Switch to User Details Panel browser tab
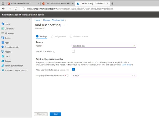The height and width of the screenshot is (118, 159). 58,4
